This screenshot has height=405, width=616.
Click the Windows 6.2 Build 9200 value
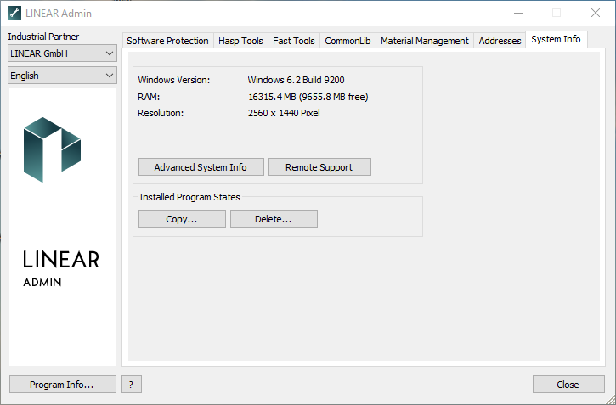point(296,80)
